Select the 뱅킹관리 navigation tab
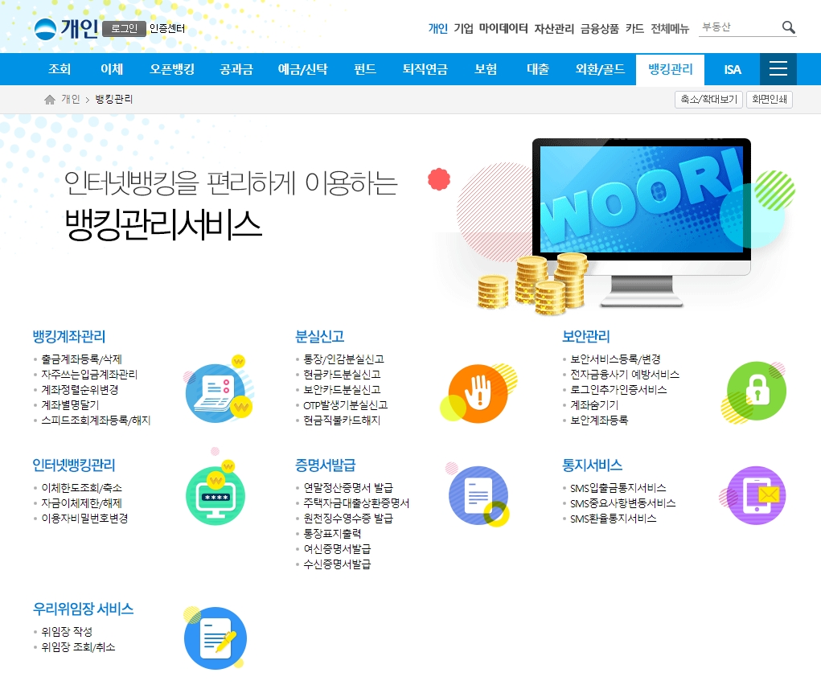821x685 pixels. tap(670, 69)
